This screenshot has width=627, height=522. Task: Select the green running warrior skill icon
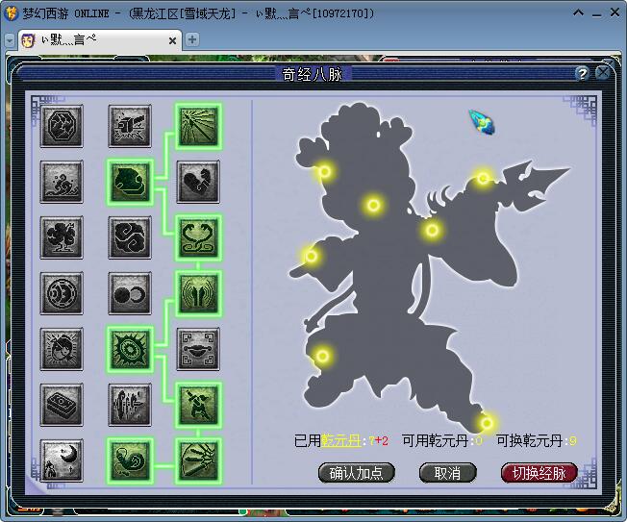pyautogui.click(x=198, y=405)
